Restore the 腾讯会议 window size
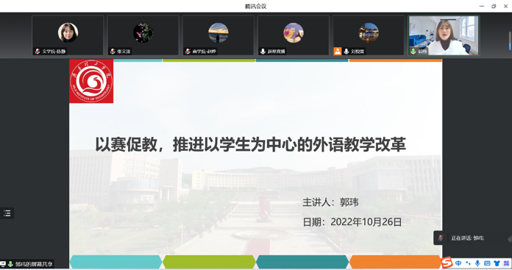 pyautogui.click(x=494, y=6)
